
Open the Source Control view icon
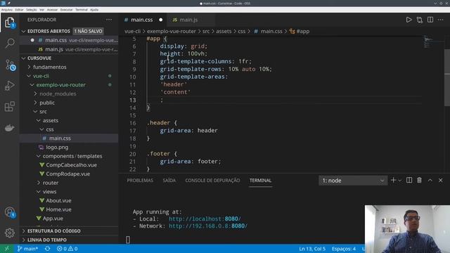click(x=10, y=65)
